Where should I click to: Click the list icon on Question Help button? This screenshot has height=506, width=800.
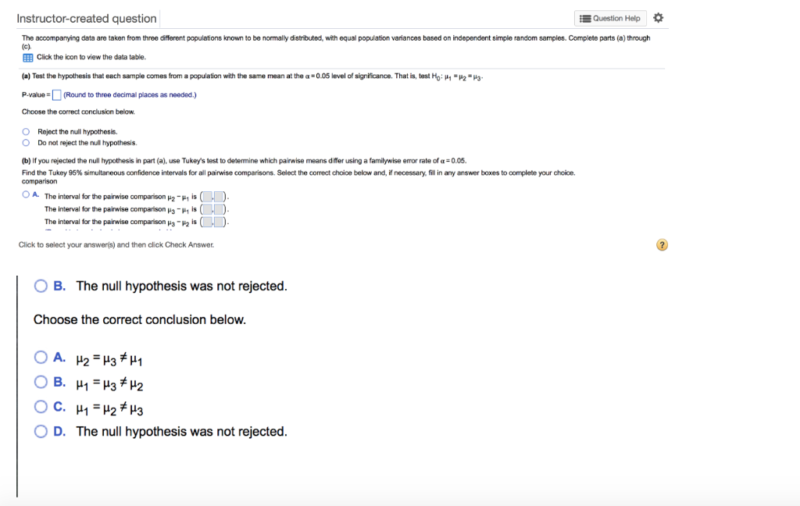(585, 18)
